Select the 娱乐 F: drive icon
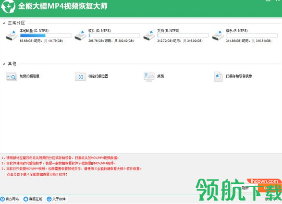This screenshot has height=204, width=282. tap(218, 36)
